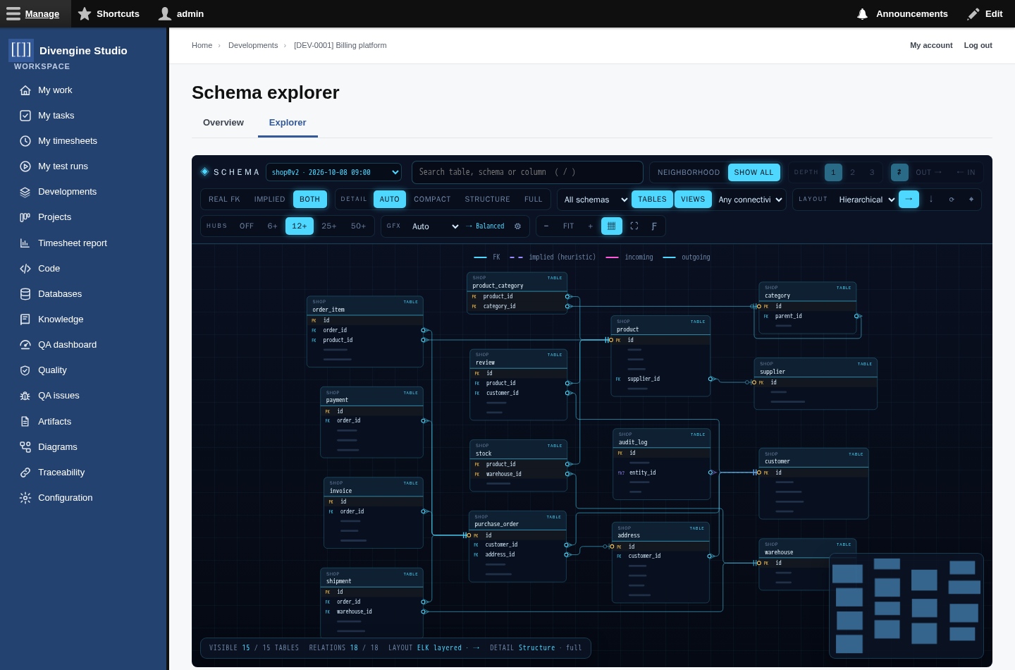Click the search table or column field
Screen dimensions: 1015x670
coord(527,172)
